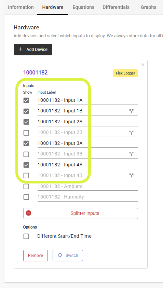Click the splitter icon beside Input 2B

tap(131, 133)
